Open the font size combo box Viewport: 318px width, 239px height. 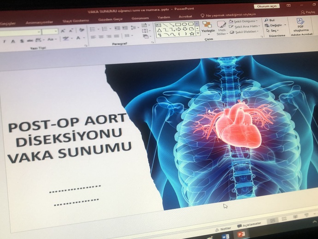click(x=50, y=31)
